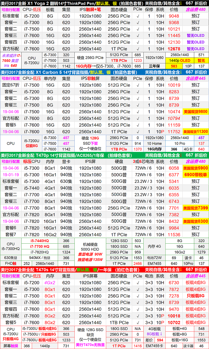Select the 6900带税单 cell
This screenshot has height=349, width=209.
pyautogui.click(x=195, y=175)
